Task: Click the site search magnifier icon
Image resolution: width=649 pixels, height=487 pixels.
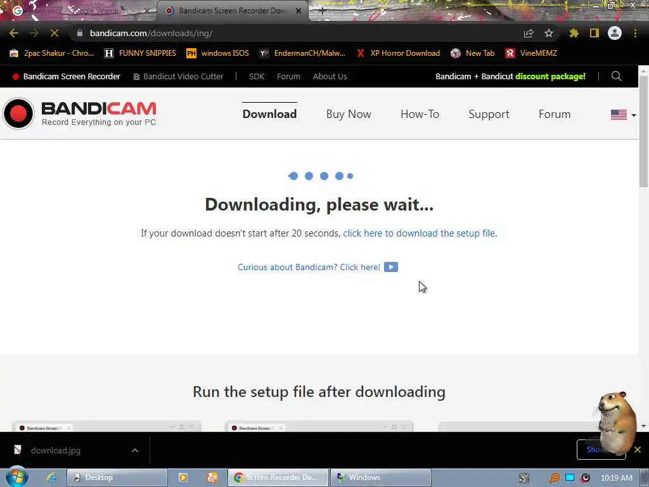Action: pos(616,76)
